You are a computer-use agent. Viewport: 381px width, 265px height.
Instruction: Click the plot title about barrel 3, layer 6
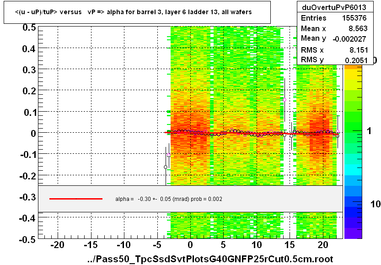(x=134, y=12)
